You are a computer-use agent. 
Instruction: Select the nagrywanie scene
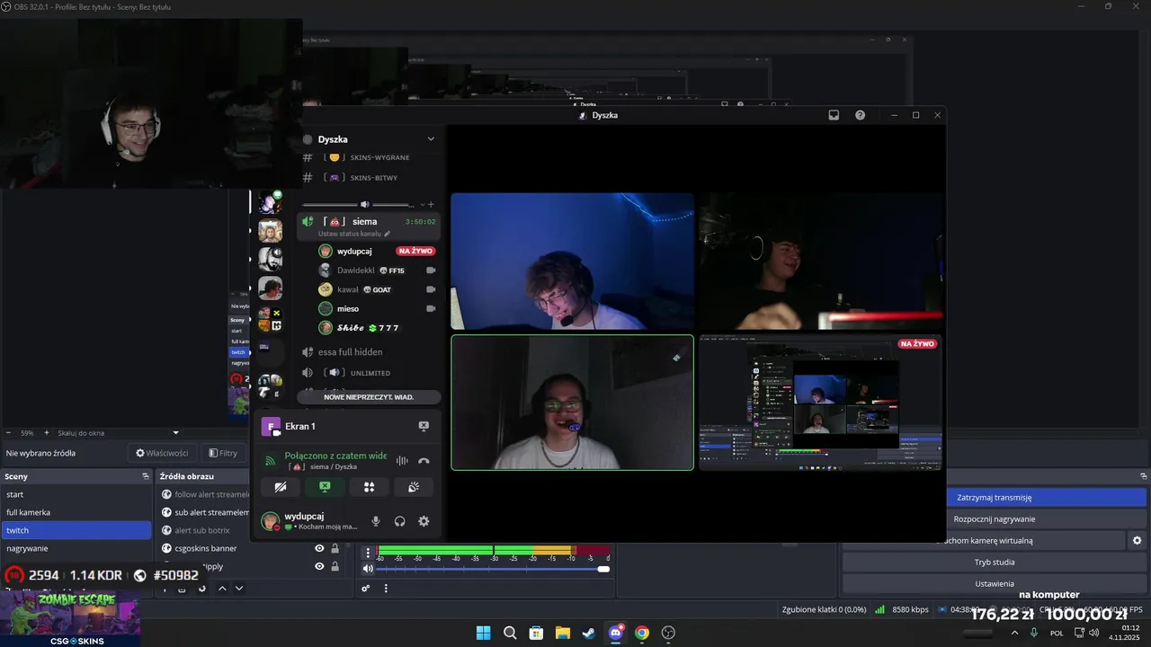tap(76, 548)
